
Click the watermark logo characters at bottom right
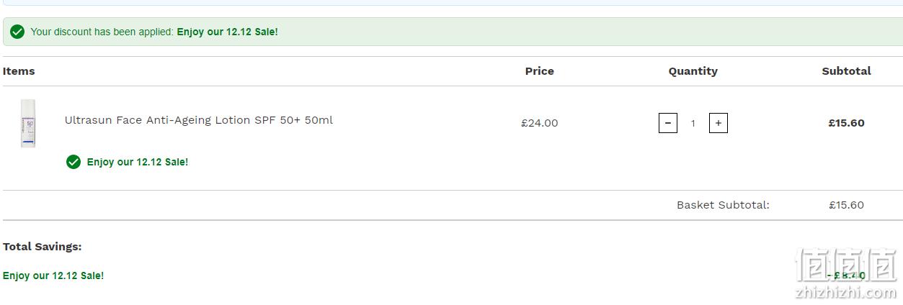(x=846, y=265)
